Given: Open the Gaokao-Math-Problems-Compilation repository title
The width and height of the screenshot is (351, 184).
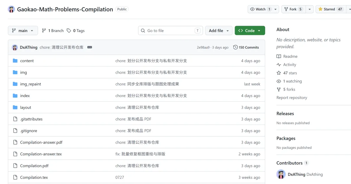Looking at the screenshot, I should (65, 9).
